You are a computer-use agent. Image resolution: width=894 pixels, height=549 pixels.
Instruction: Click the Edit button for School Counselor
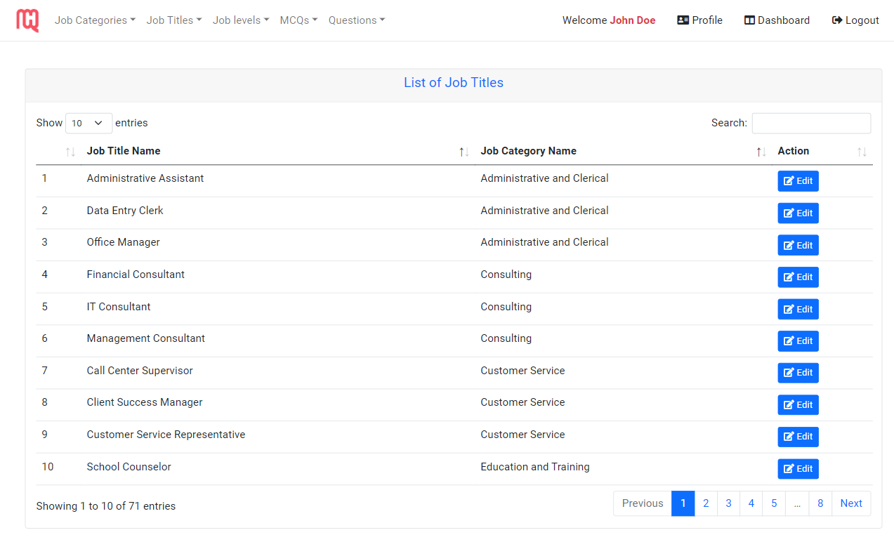point(798,468)
